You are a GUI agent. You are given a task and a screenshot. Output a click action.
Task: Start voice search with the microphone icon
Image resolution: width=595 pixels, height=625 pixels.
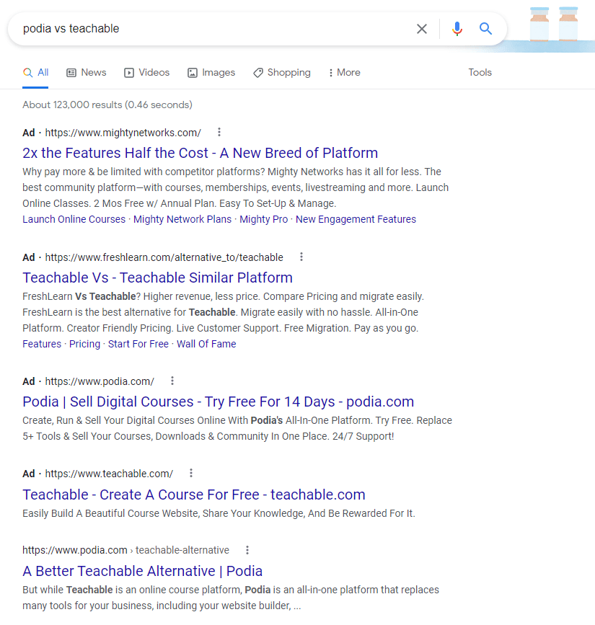[457, 29]
